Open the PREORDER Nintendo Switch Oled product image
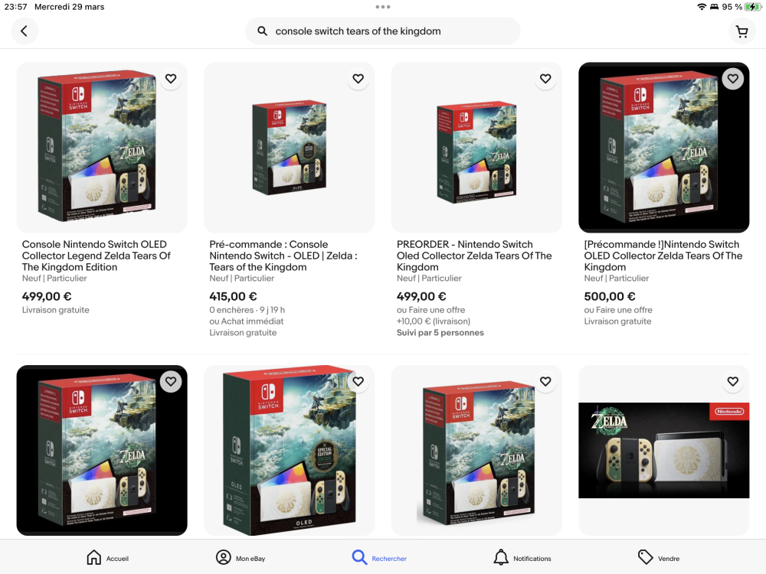 tap(476, 148)
